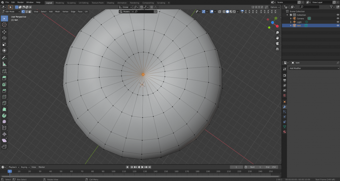Hide the Camera object in outliner
This screenshot has height=181, width=340.
[x=338, y=19]
